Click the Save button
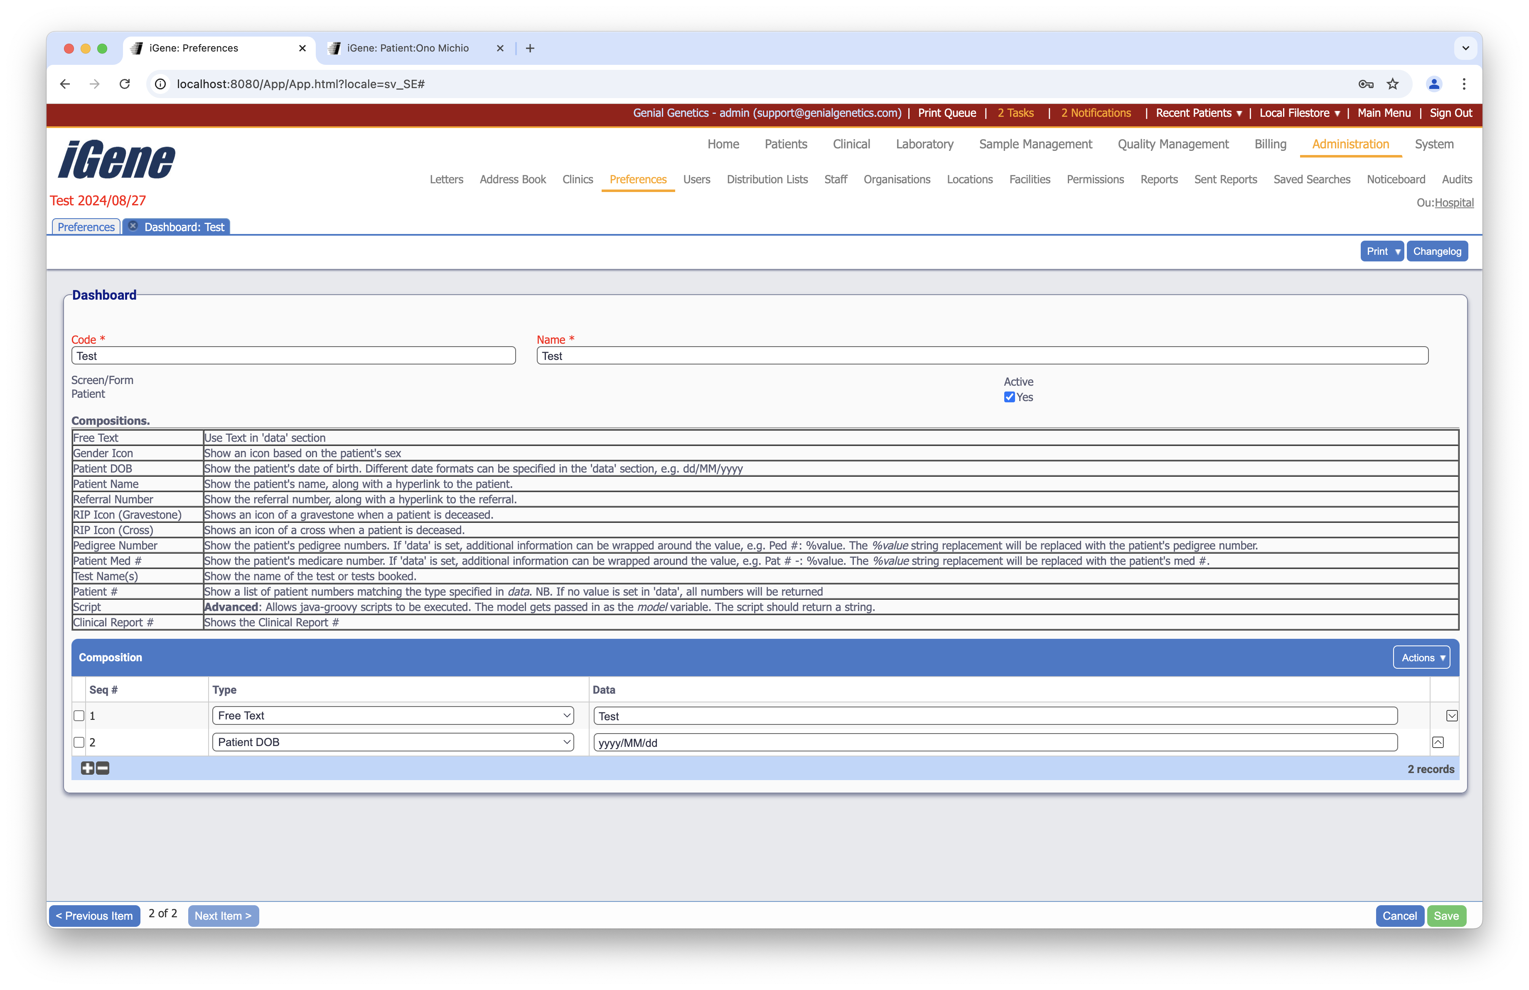This screenshot has width=1529, height=990. (1447, 916)
